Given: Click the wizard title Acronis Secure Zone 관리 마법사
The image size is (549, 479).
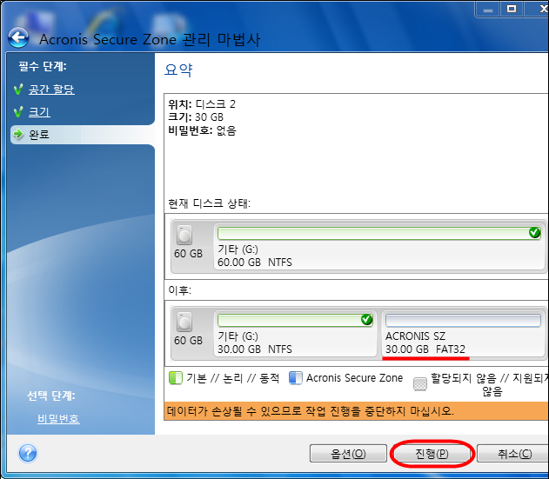Looking at the screenshot, I should [150, 39].
